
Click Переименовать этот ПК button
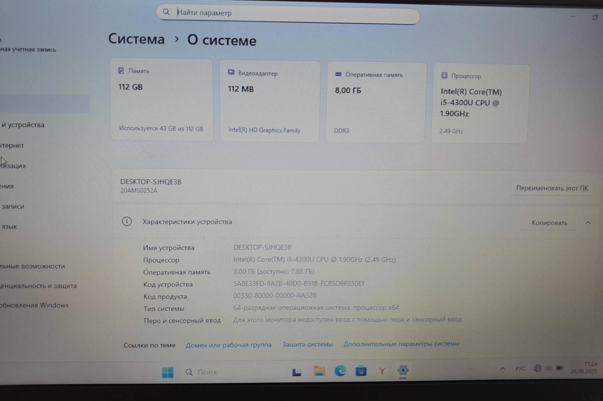pyautogui.click(x=552, y=188)
